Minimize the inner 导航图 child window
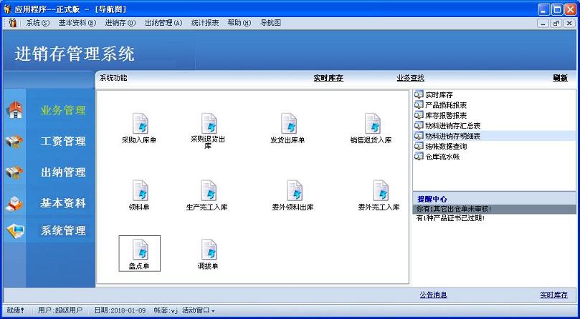The image size is (580, 319). pyautogui.click(x=543, y=24)
